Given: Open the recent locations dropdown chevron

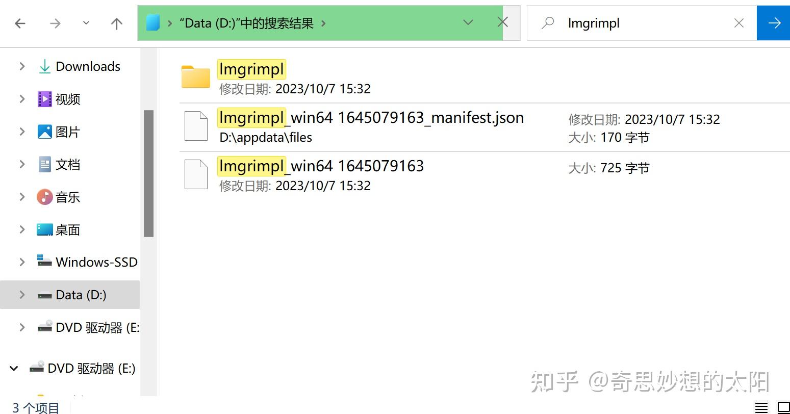Looking at the screenshot, I should point(468,23).
